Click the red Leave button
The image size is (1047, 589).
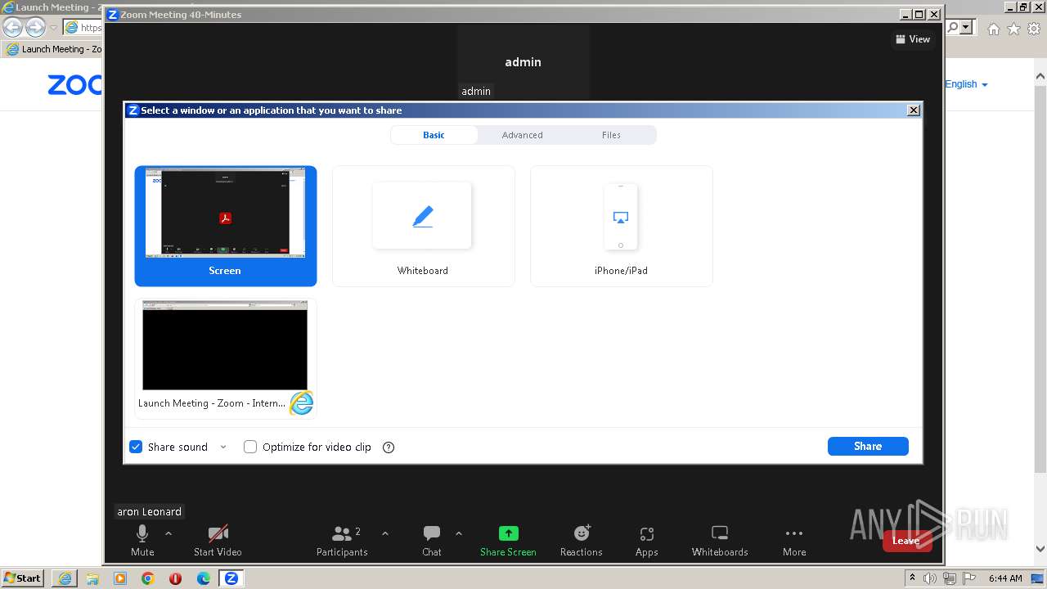point(906,541)
